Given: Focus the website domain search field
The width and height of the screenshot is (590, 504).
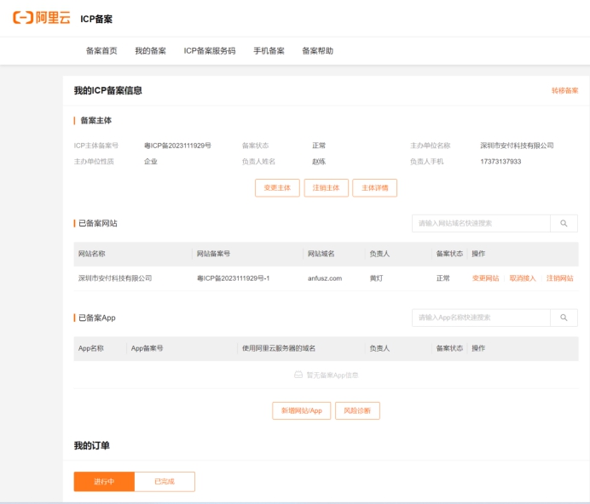Looking at the screenshot, I should 481,223.
